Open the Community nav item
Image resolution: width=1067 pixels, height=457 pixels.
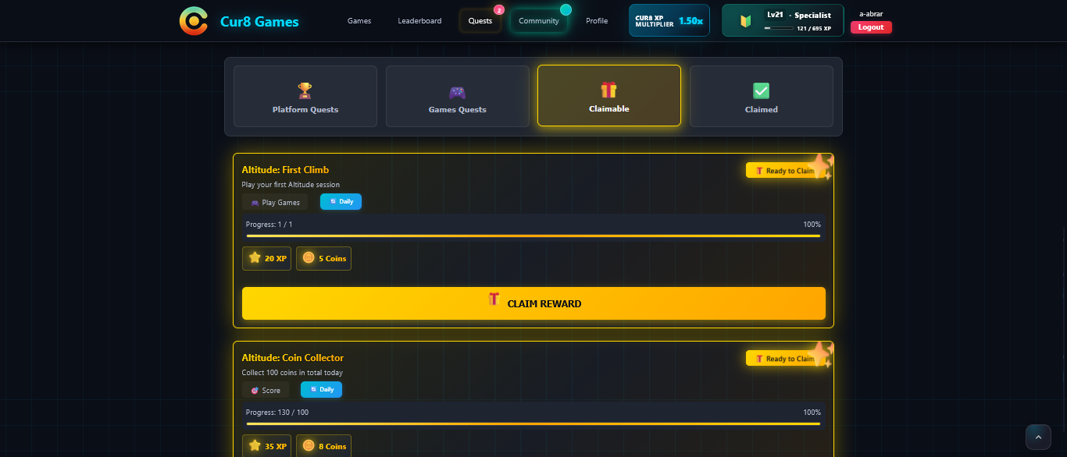click(x=539, y=21)
